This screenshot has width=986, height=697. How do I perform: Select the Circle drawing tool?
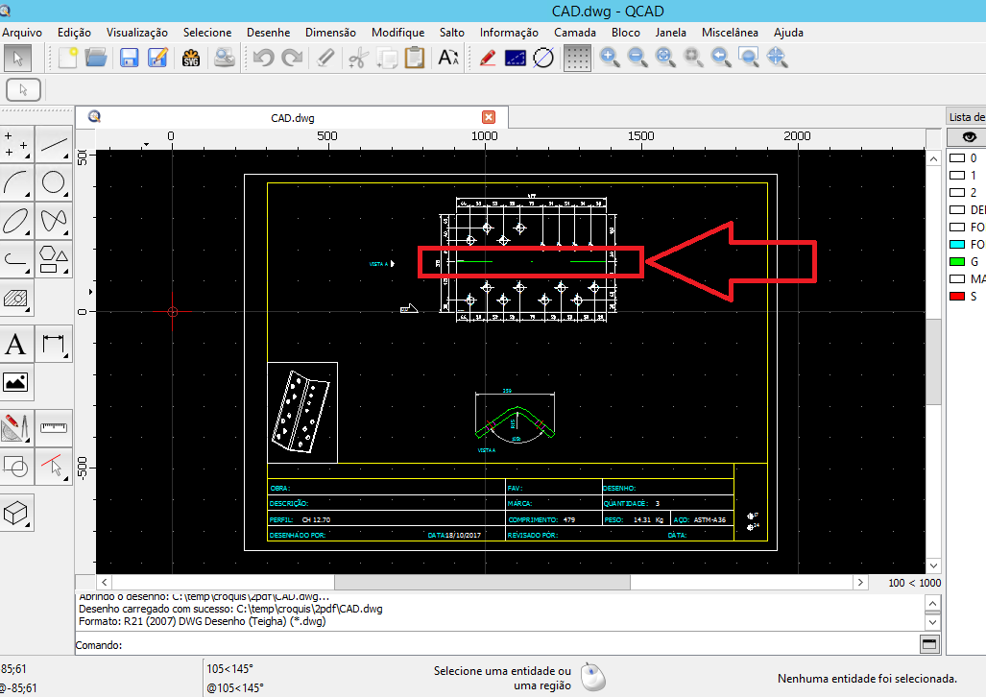pyautogui.click(x=55, y=182)
